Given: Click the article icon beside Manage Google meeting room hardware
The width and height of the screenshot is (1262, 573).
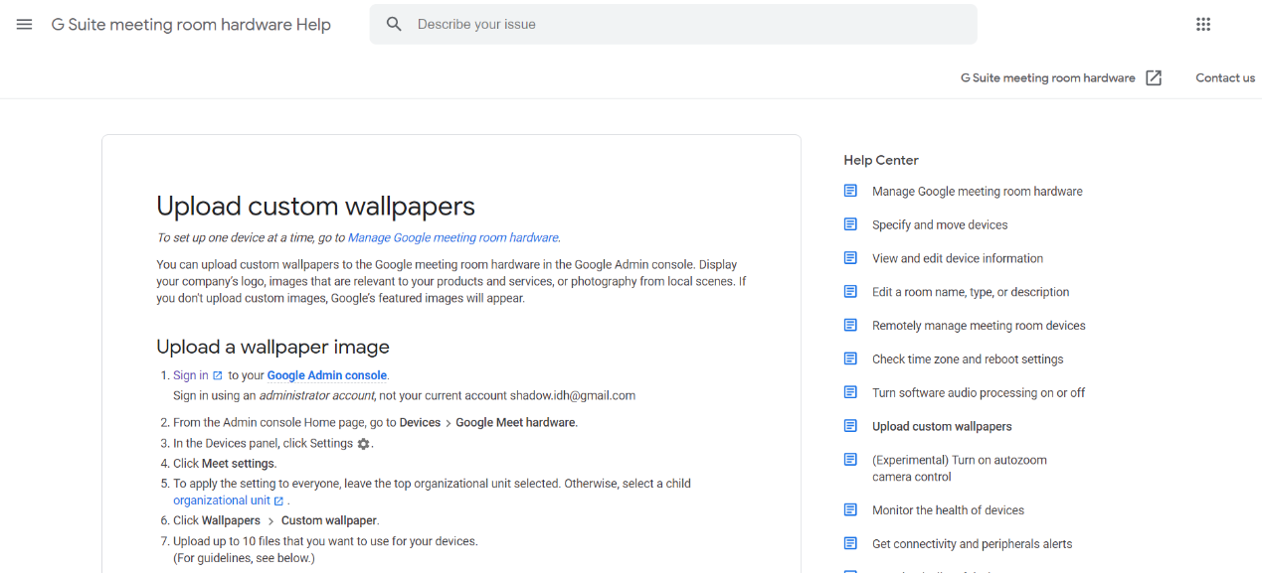Looking at the screenshot, I should (x=850, y=191).
